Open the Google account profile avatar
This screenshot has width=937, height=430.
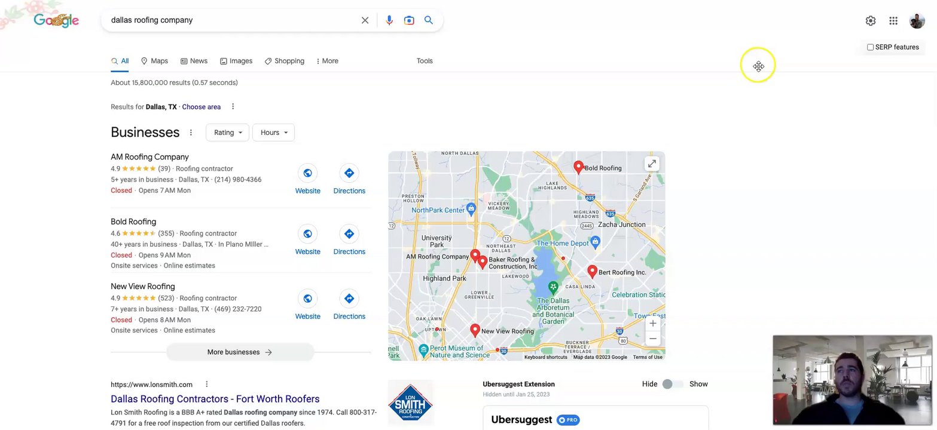[917, 21]
